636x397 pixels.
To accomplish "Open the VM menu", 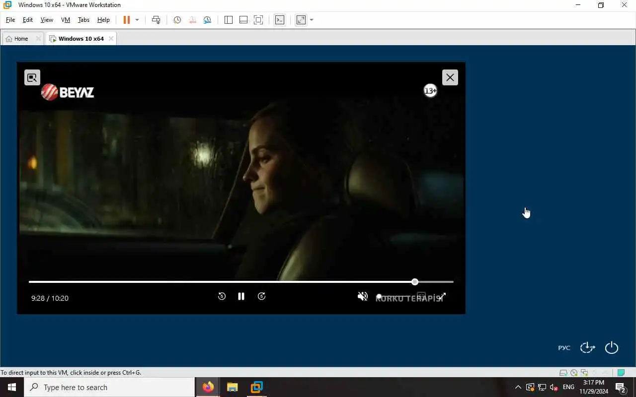I will click(66, 20).
